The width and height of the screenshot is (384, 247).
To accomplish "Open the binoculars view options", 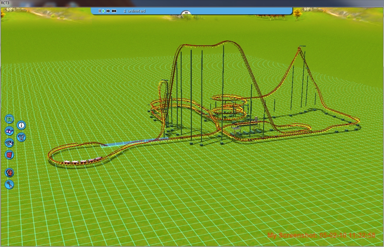I will point(9,131).
